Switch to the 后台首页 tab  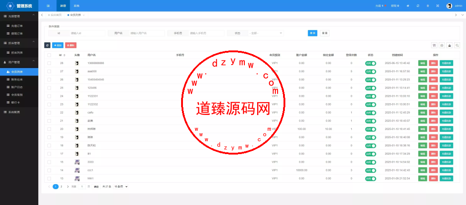(x=55, y=15)
